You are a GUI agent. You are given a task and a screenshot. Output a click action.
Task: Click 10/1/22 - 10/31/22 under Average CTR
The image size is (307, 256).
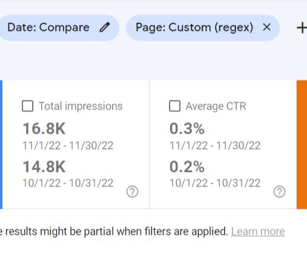coord(215,183)
